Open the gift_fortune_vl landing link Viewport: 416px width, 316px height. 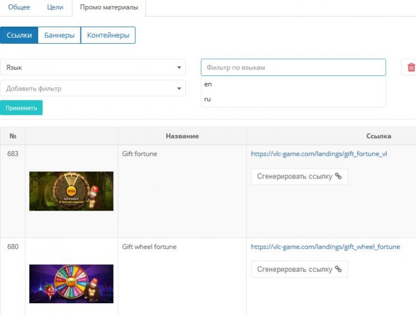pos(318,154)
